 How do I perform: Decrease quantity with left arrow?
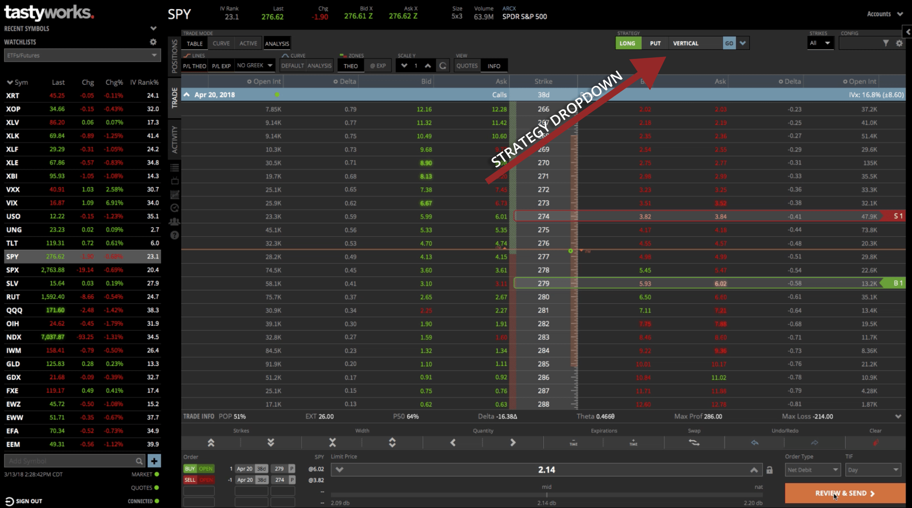[453, 442]
